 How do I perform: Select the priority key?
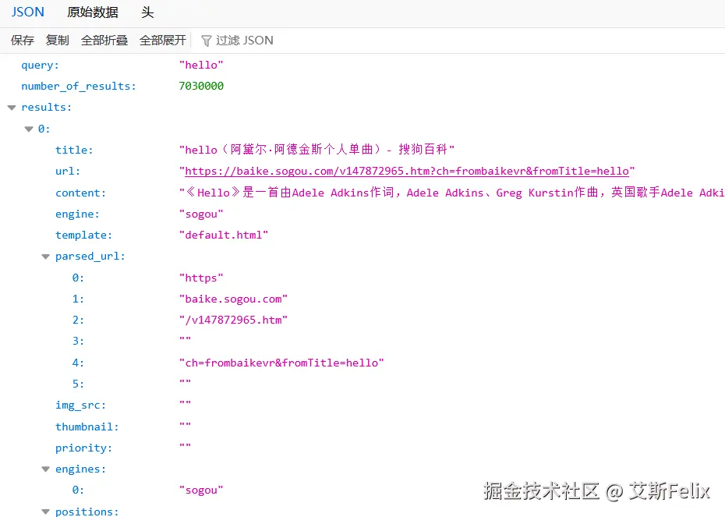click(83, 448)
